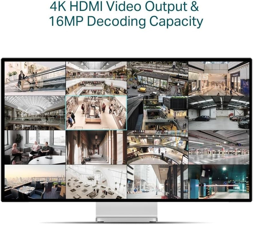Select the arched colonnade walkway feed
Screen dimensions: 253x225
(x=96, y=147)
